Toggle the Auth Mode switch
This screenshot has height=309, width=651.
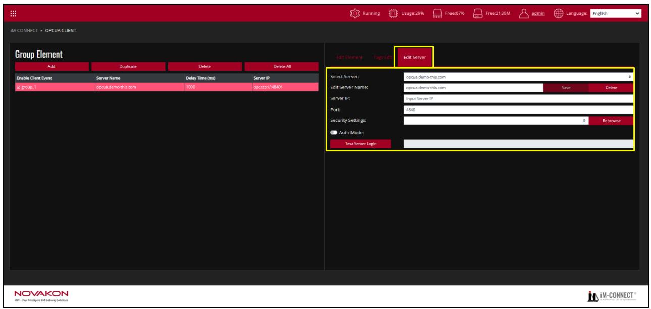[x=334, y=133]
